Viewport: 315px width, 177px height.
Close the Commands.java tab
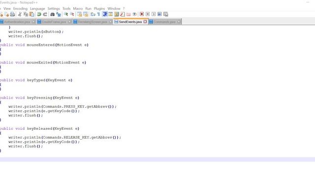coord(179,22)
